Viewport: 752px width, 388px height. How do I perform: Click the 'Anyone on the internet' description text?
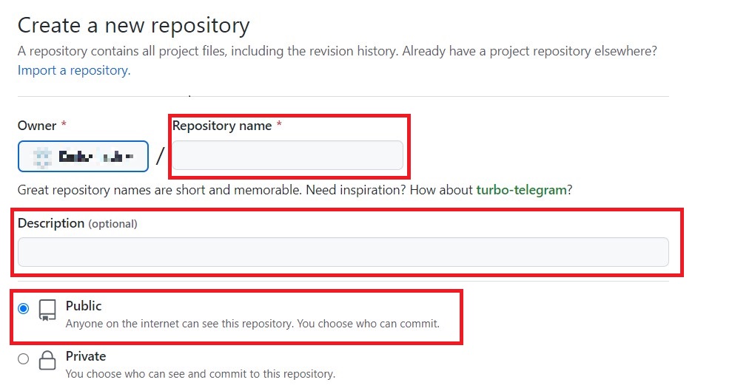(252, 324)
